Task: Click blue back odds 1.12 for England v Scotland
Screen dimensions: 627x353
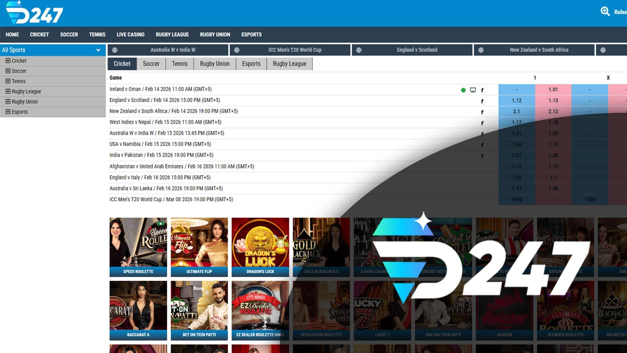Action: pos(516,101)
